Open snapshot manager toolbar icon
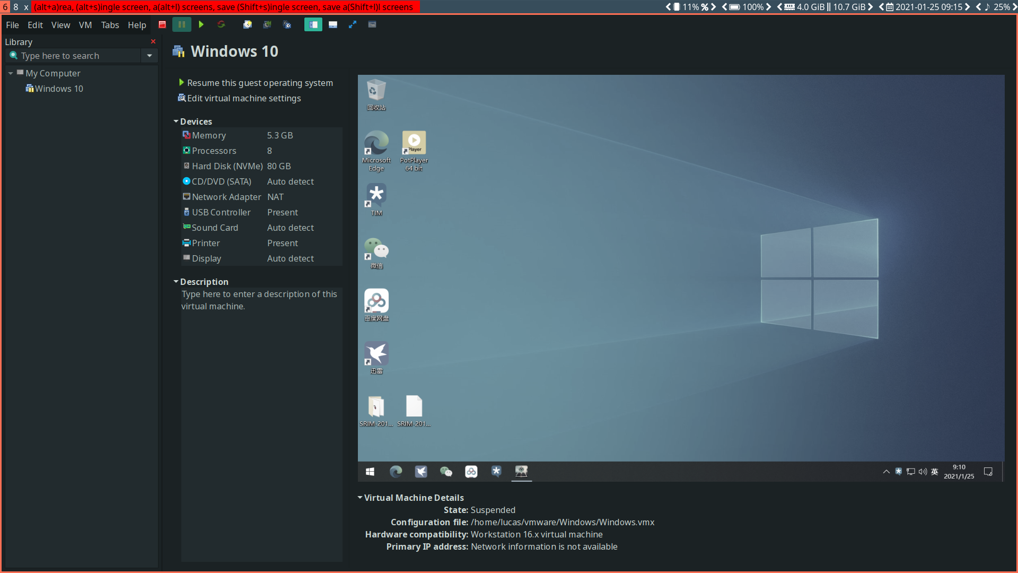 point(287,24)
